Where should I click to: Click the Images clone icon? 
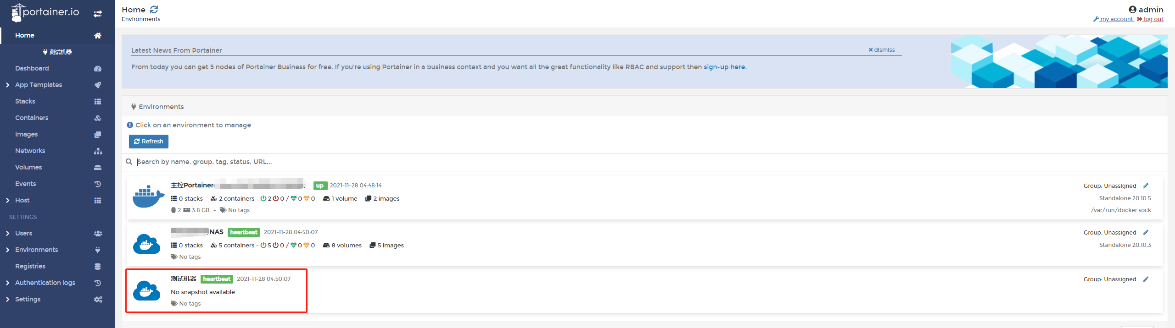98,134
